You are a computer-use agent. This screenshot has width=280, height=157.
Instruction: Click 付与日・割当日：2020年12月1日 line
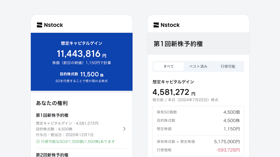[x=65, y=135]
